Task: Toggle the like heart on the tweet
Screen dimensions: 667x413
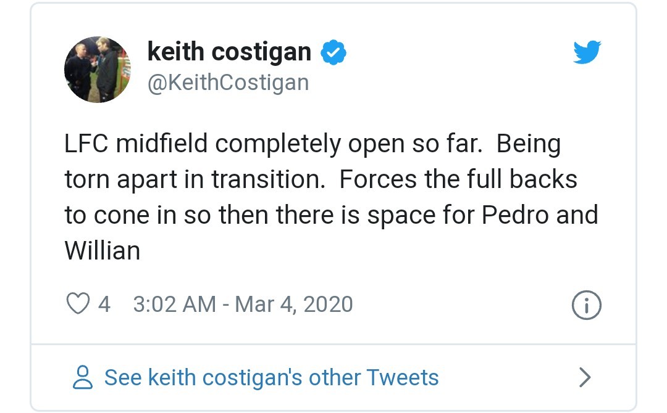Action: point(77,304)
